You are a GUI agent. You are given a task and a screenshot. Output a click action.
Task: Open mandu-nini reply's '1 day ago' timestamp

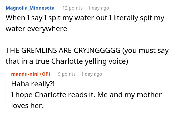[x=92, y=74]
